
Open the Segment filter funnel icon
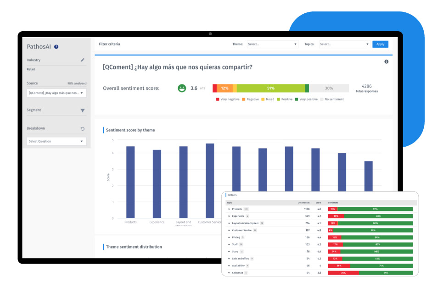[x=82, y=110]
